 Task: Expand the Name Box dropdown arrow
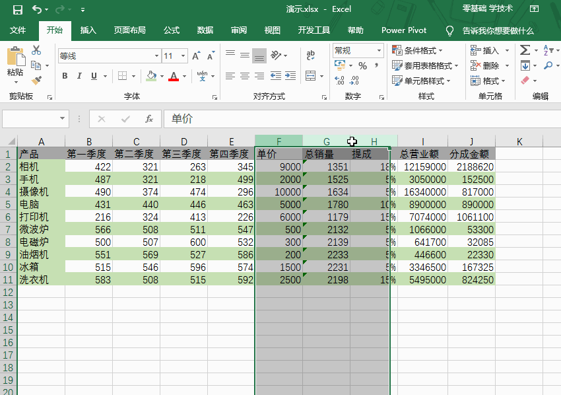click(62, 118)
